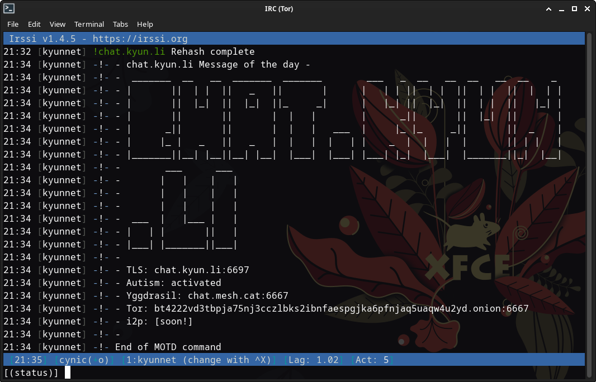Viewport: 596px width, 382px height.
Task: Click the 1:kyunnet window indicator in status bar
Action: pyautogui.click(x=201, y=360)
